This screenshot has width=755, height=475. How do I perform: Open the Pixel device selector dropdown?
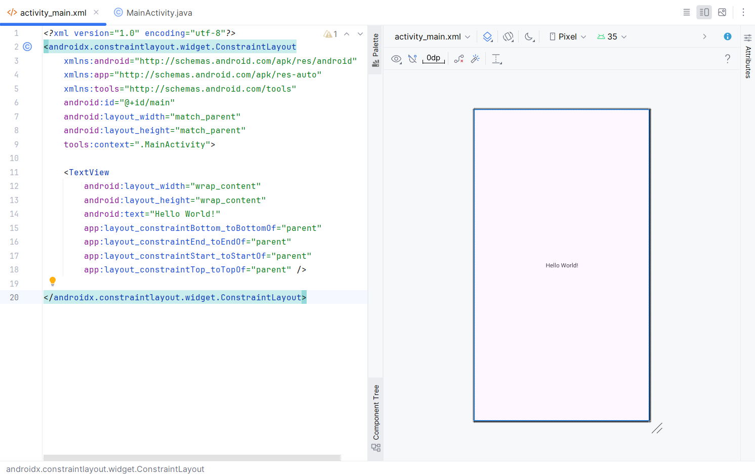click(568, 36)
